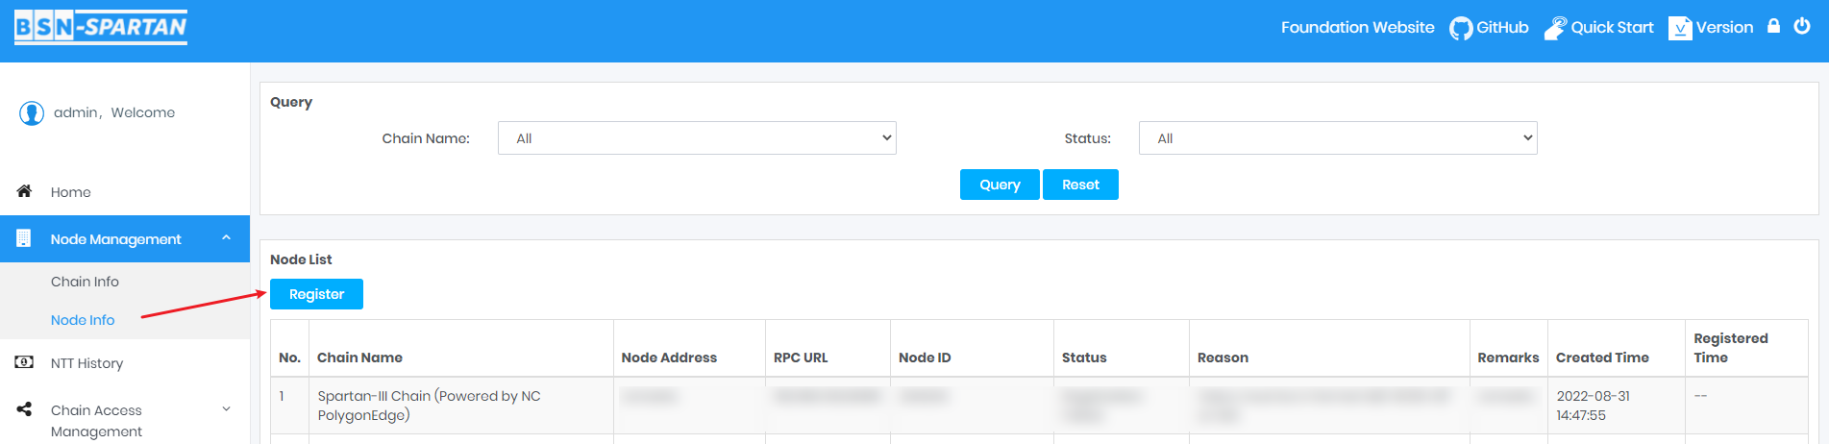Open the GitHub link icon
The width and height of the screenshot is (1829, 444).
point(1461,28)
